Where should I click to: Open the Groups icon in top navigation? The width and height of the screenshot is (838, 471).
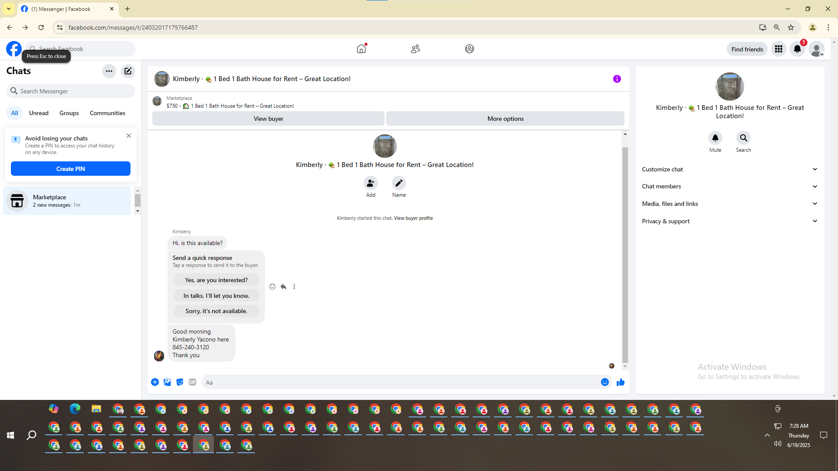click(470, 49)
